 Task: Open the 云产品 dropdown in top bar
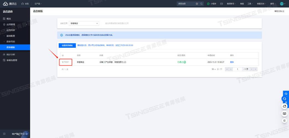point(38,4)
